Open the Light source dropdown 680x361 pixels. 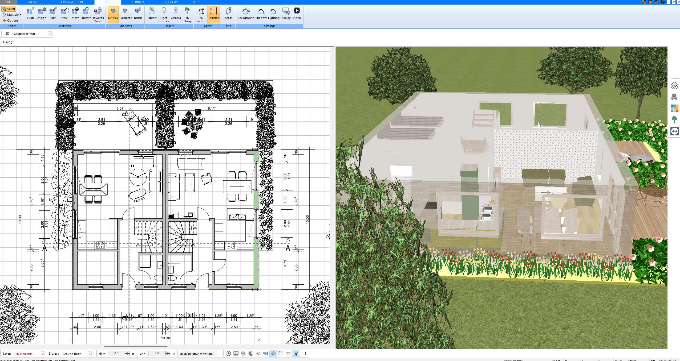point(164,15)
